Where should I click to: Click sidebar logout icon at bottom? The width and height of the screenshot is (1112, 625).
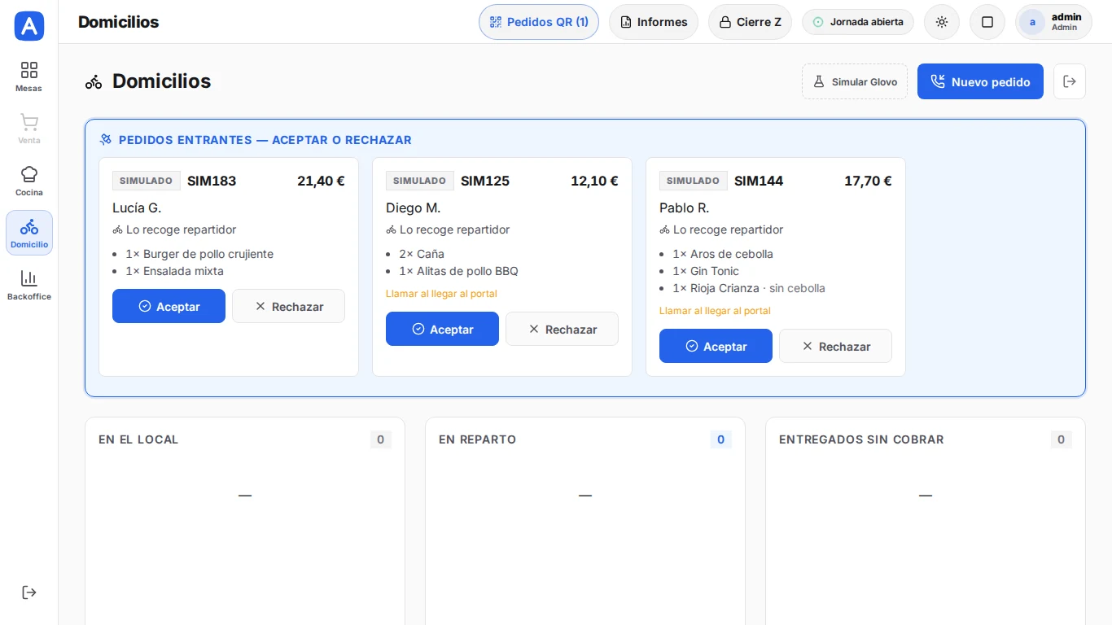29,592
